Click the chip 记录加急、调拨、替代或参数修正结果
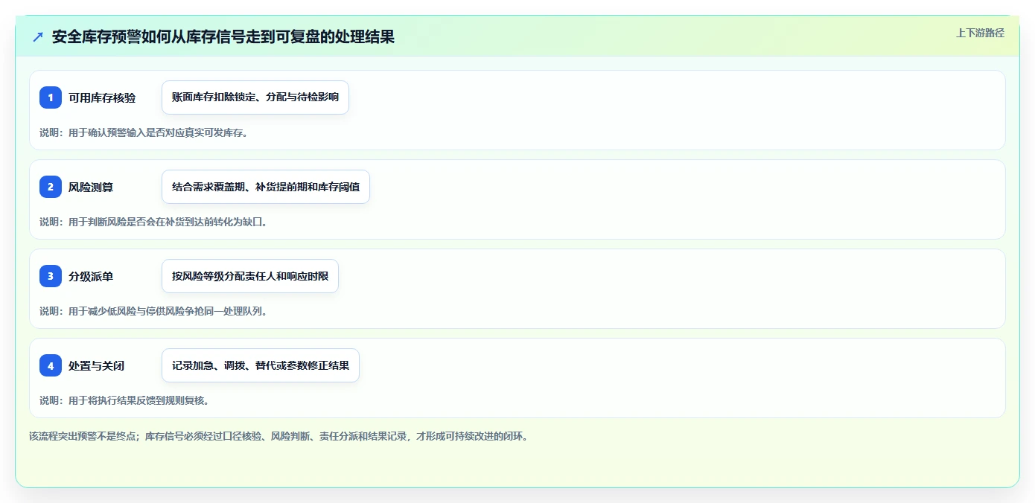The width and height of the screenshot is (1035, 503). (261, 365)
